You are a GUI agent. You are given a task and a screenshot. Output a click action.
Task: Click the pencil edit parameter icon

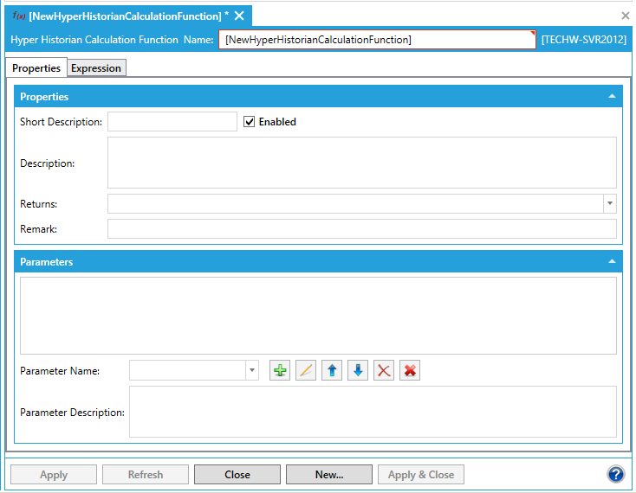pyautogui.click(x=306, y=370)
